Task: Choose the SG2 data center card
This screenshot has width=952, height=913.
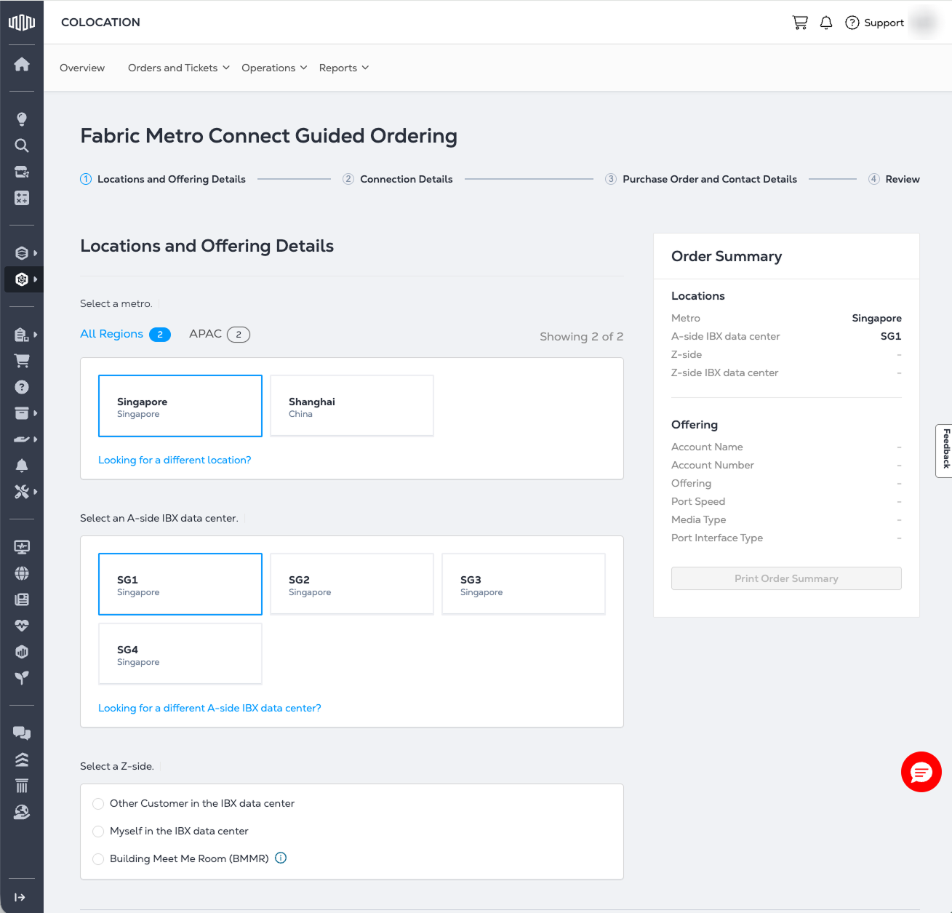Action: (x=352, y=584)
